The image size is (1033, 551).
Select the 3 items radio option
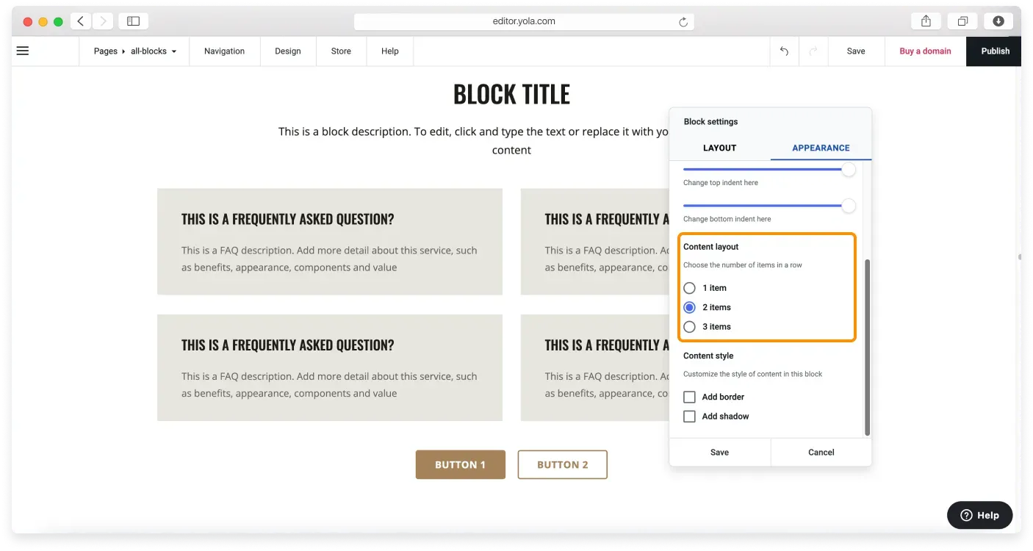coord(689,327)
